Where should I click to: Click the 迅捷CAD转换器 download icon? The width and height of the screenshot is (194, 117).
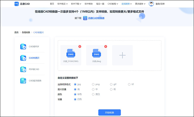[85, 18]
